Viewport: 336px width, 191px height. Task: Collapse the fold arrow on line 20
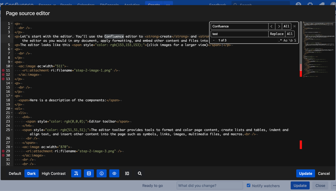pyautogui.click(x=12, y=109)
